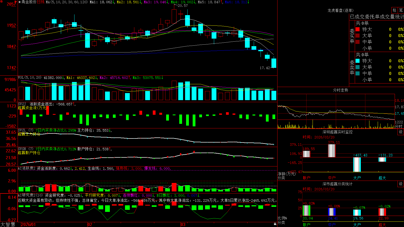Viewport: 404px width, 227px height.
Task: Switch 龙虎看盘 to 笔 view
Action: [401, 10]
